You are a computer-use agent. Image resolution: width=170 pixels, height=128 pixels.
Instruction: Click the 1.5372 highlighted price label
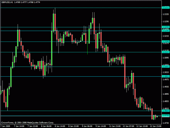[x=166, y=8]
